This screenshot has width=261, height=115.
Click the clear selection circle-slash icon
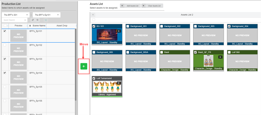pos(38,20)
